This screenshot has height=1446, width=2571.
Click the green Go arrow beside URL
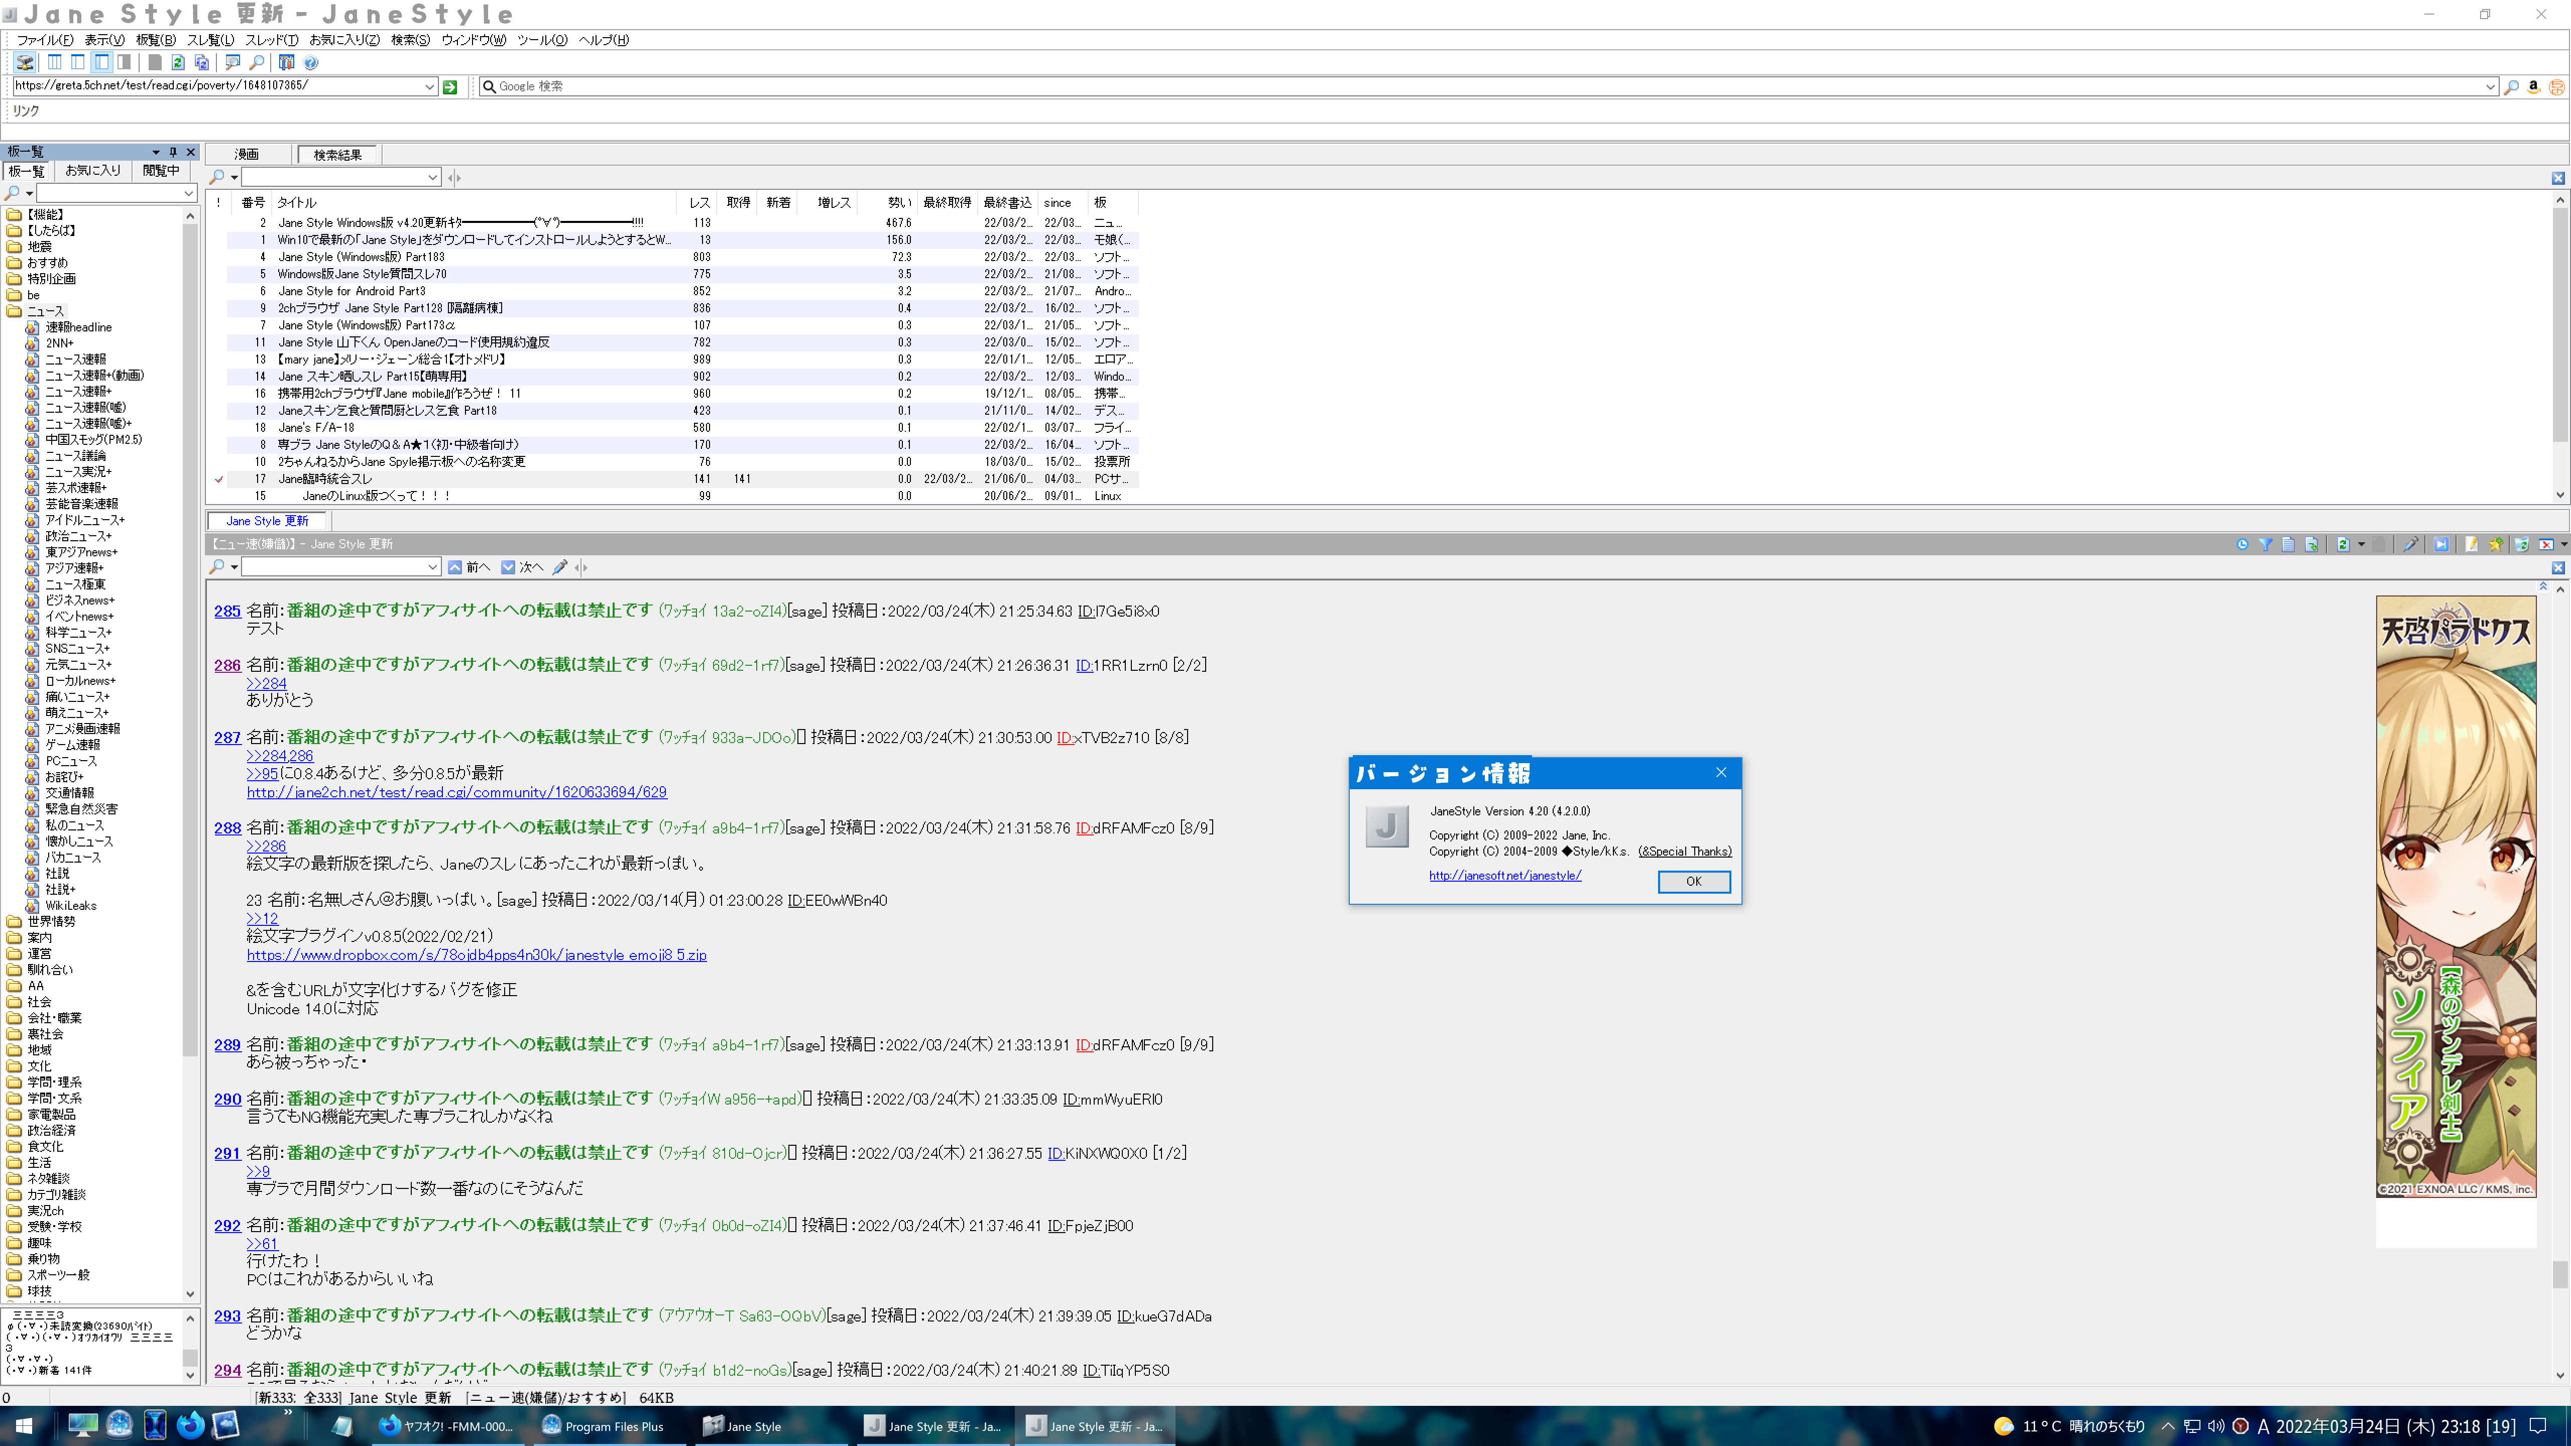click(450, 87)
